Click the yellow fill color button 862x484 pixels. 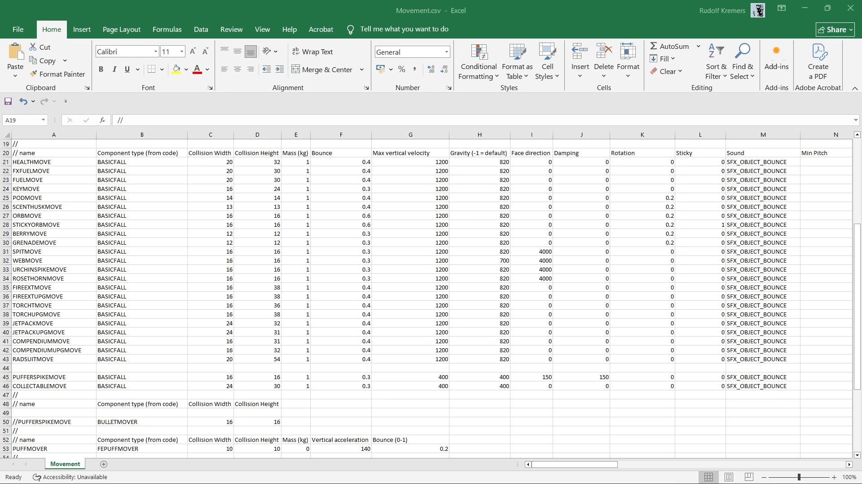coord(176,69)
